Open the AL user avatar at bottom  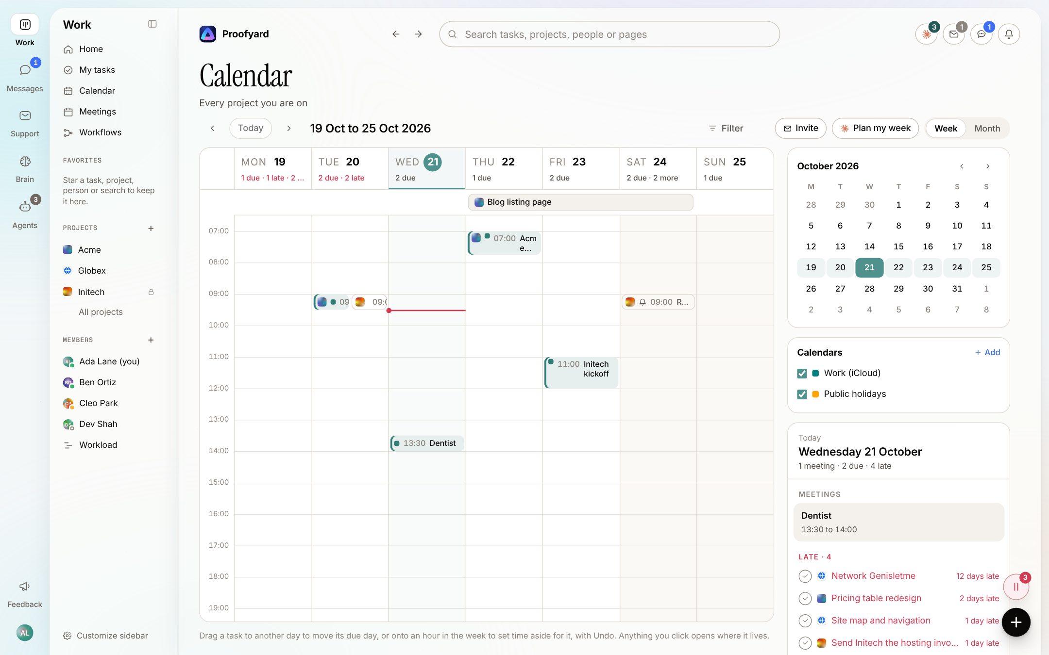tap(25, 633)
